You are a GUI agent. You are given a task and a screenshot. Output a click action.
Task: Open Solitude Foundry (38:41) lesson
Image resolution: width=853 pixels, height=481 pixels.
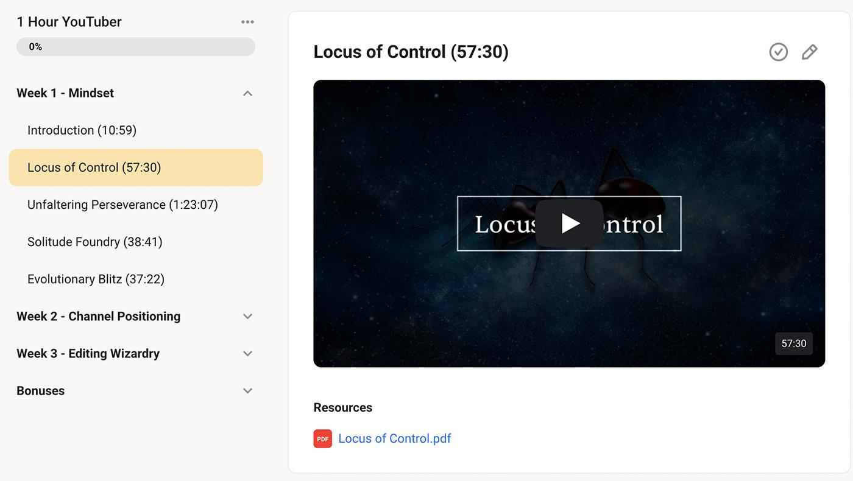[x=95, y=242]
